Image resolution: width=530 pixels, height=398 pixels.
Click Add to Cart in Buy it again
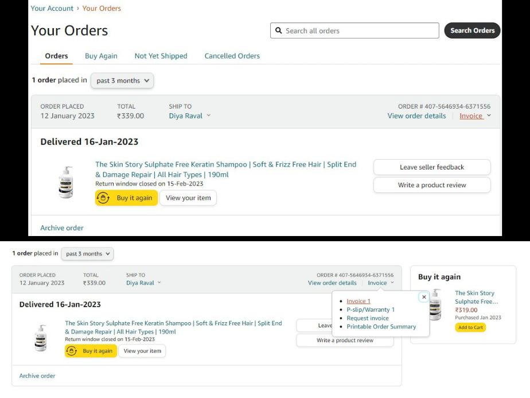470,327
